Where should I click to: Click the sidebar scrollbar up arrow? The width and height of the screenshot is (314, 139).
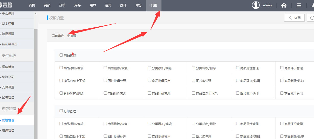click(x=36, y=13)
